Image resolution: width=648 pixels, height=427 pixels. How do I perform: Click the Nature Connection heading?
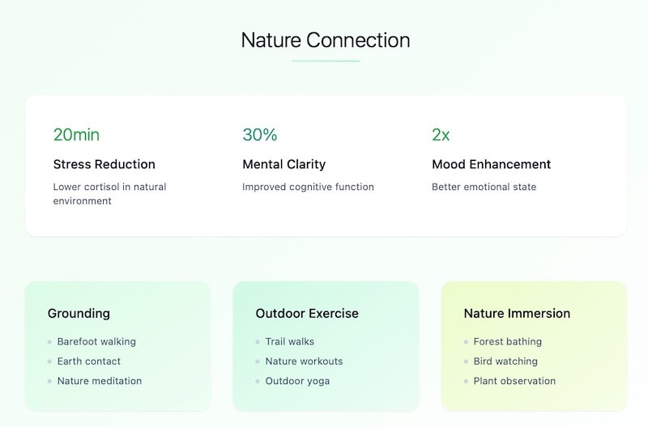[326, 40]
